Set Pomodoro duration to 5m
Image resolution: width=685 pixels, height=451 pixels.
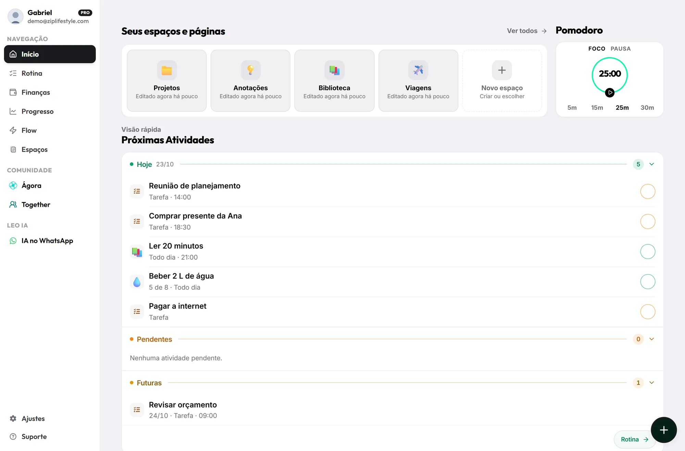(x=572, y=107)
